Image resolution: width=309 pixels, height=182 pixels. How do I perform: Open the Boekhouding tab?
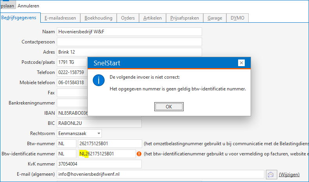[x=98, y=18]
